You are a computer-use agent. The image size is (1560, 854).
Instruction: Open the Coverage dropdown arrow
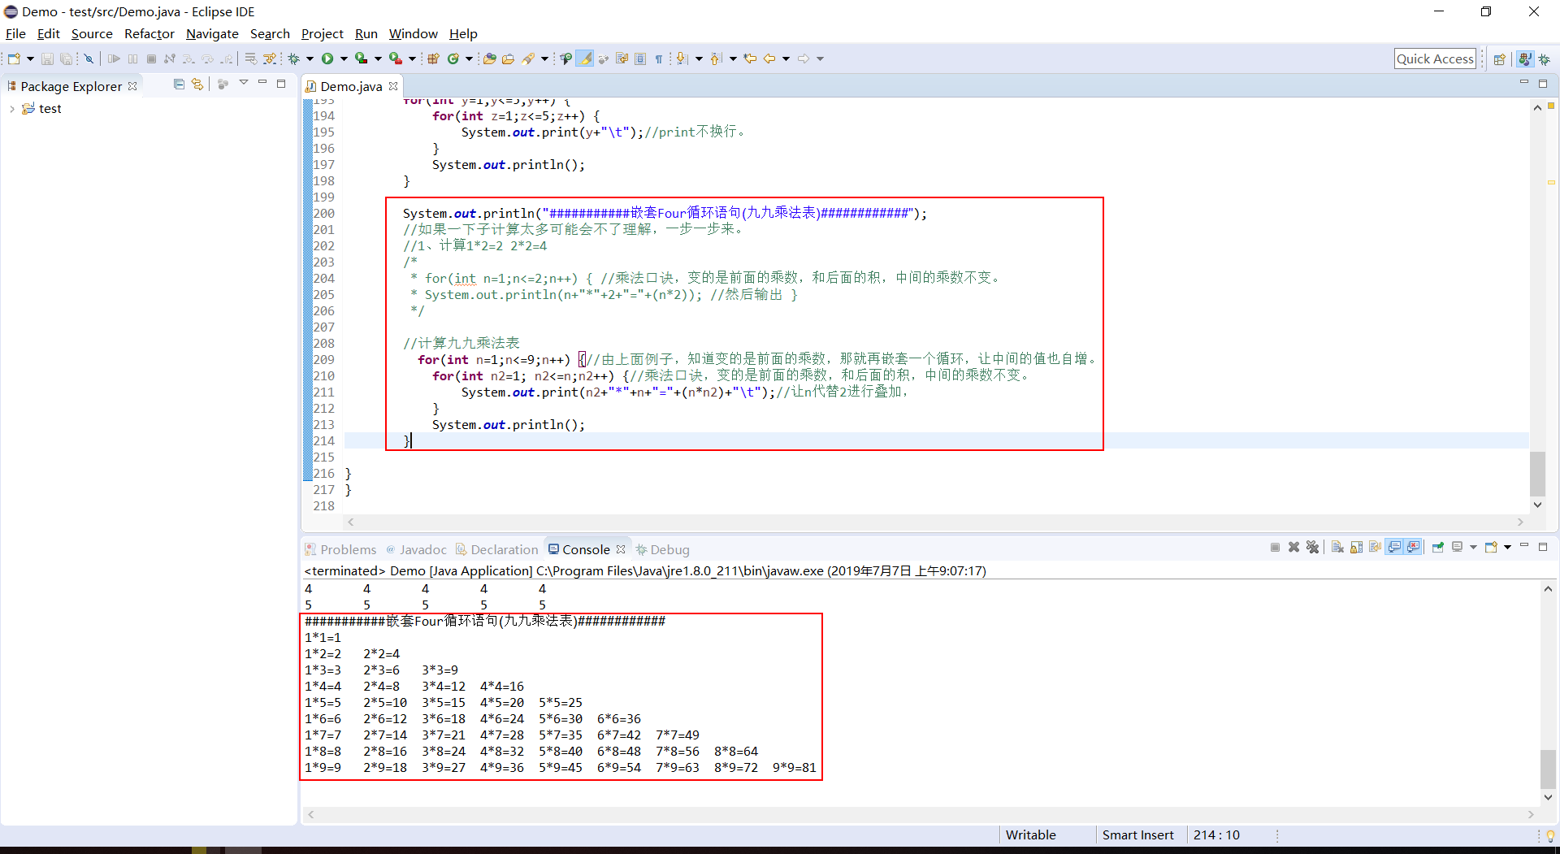378,59
